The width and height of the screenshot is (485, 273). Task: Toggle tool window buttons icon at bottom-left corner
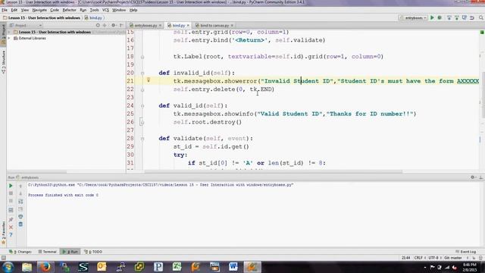(x=3, y=258)
